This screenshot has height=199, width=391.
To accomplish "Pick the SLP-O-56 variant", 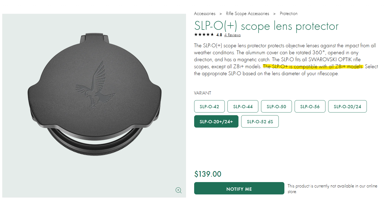I will coord(310,107).
